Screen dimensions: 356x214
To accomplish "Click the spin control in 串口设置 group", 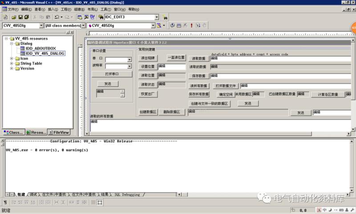I will [x=122, y=93].
